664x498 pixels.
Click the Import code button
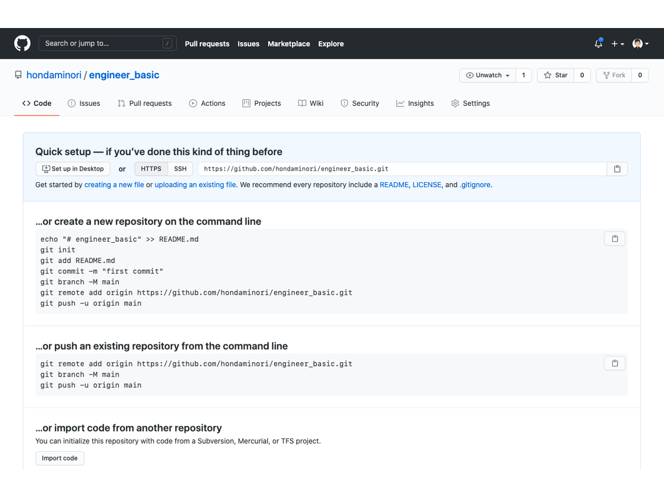click(x=60, y=459)
